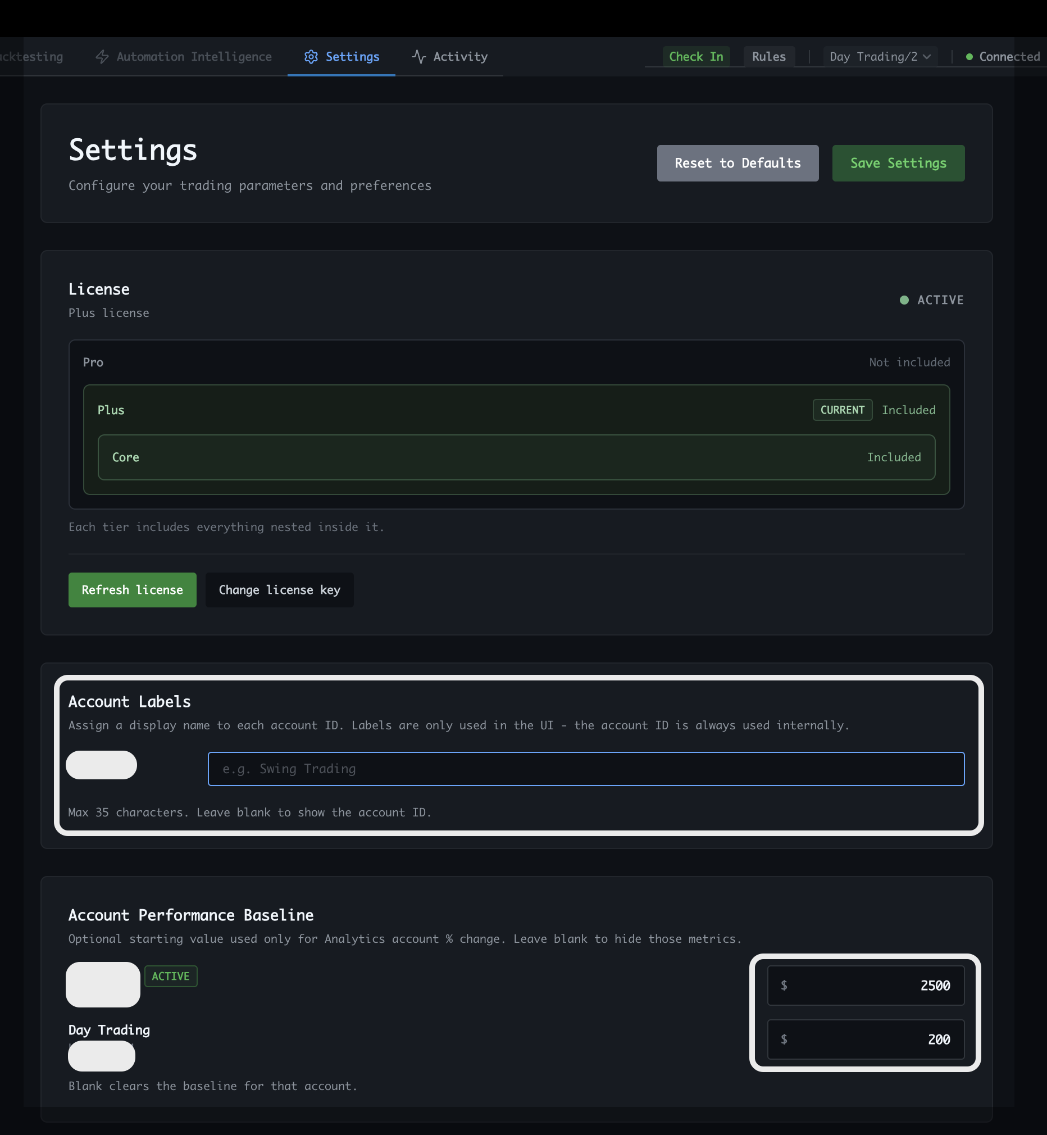Click the Plus tier label
1047x1135 pixels.
pyautogui.click(x=111, y=410)
